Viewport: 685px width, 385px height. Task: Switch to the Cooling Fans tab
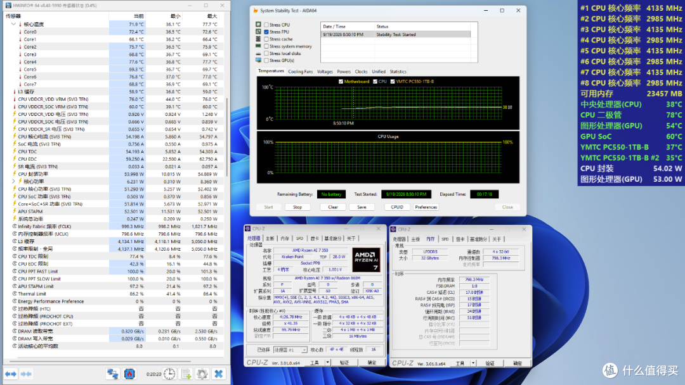[x=301, y=72]
